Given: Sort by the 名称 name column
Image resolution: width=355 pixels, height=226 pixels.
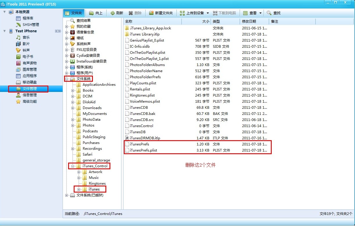Looking at the screenshot, I should coord(153,22).
